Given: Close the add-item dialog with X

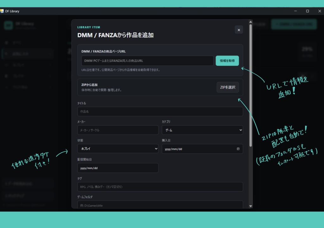Looking at the screenshot, I should (239, 30).
